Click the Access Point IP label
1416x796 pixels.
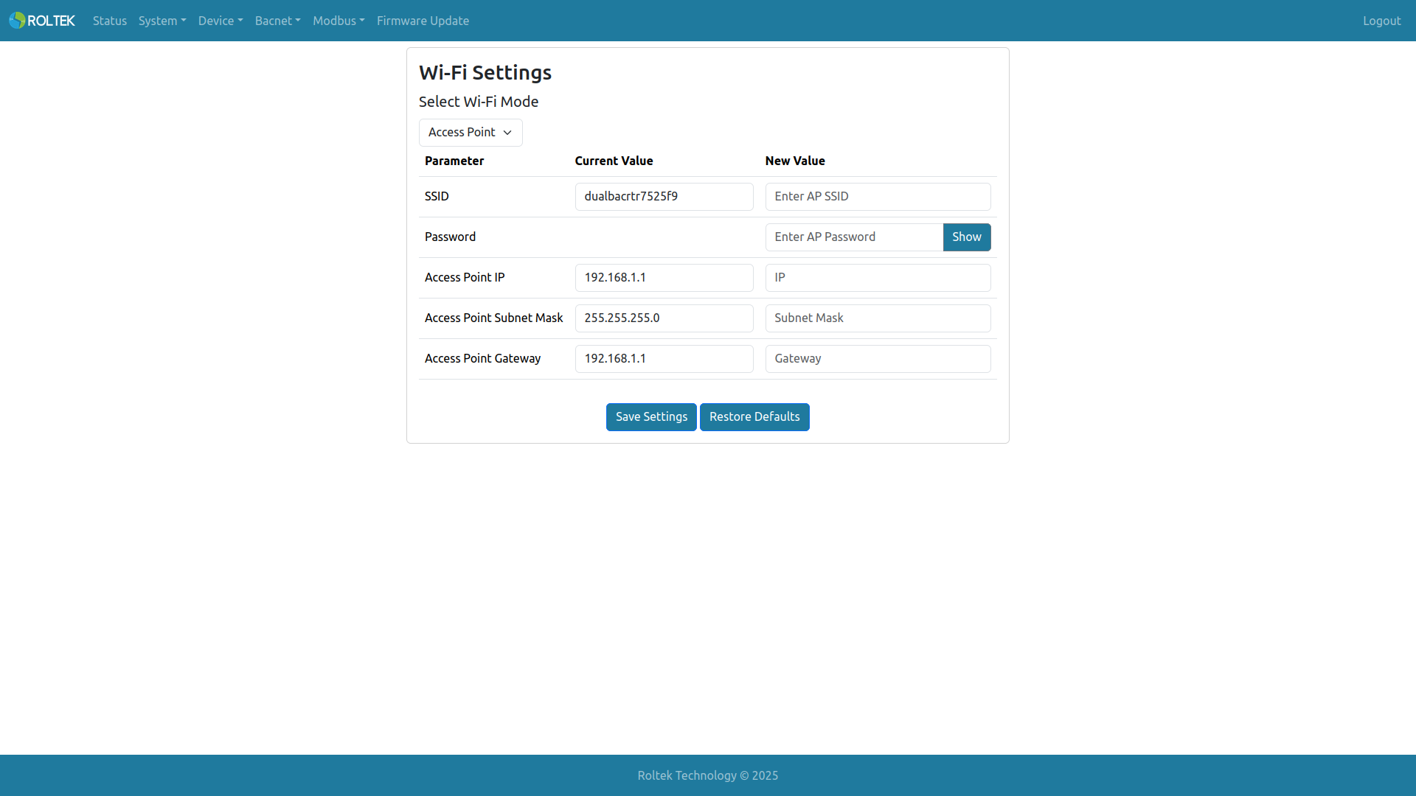pyautogui.click(x=465, y=278)
